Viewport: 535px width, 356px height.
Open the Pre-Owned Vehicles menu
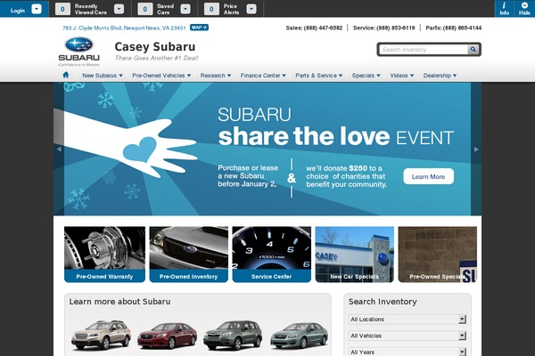point(161,76)
